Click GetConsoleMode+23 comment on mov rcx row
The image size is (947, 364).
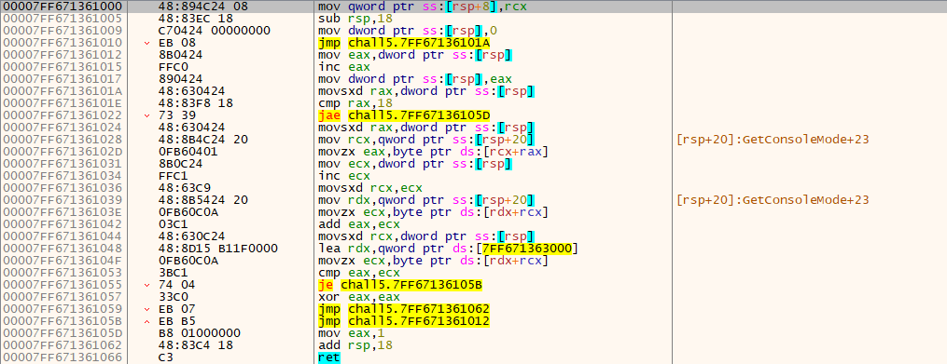[773, 140]
